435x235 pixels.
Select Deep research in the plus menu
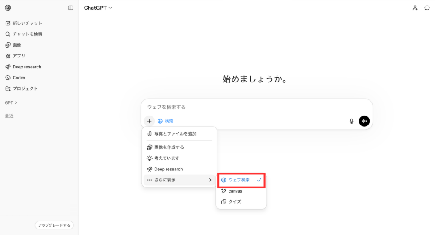(x=179, y=169)
